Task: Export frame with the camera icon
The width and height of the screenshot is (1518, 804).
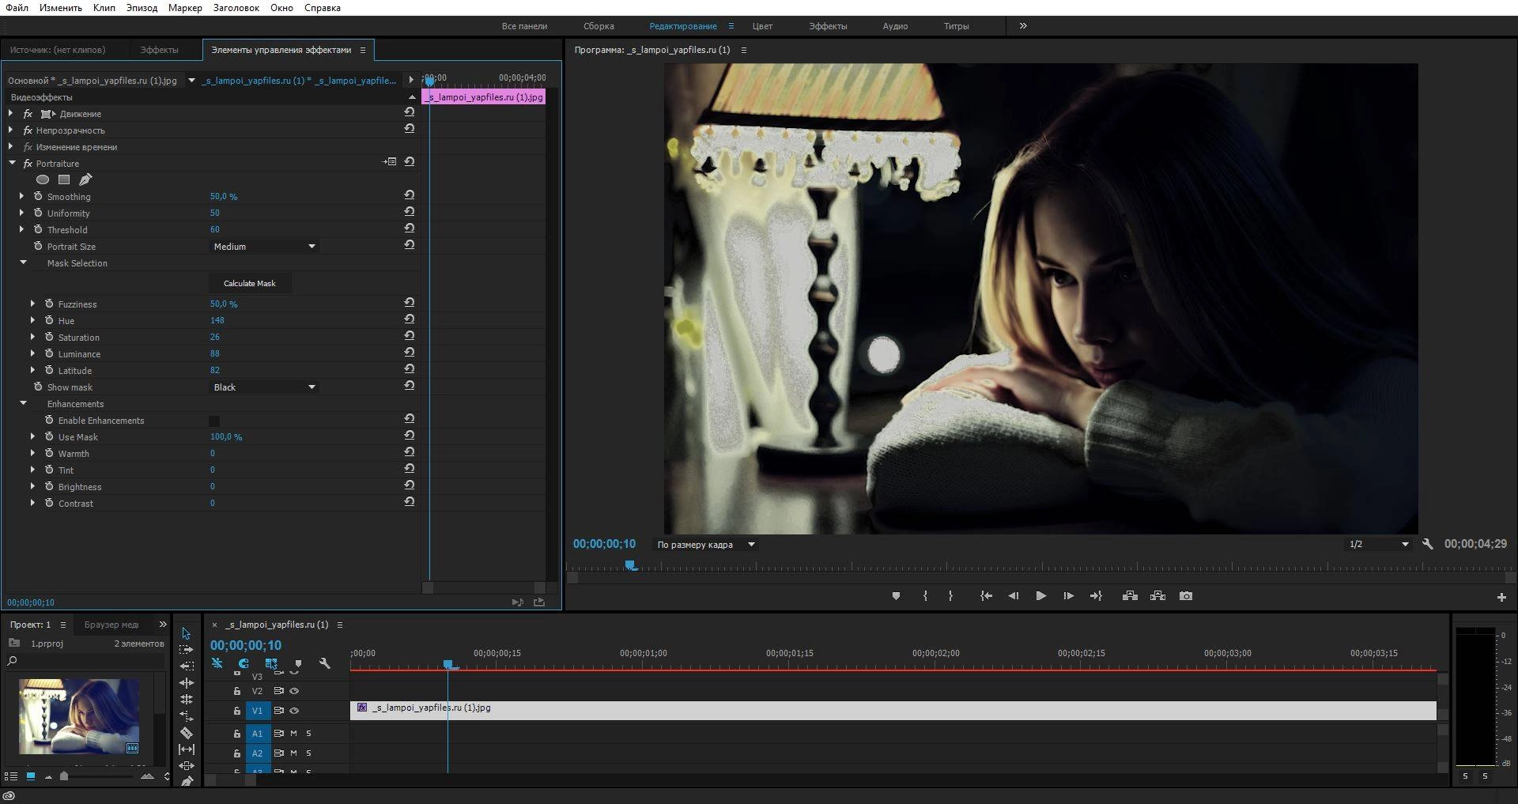Action: pos(1186,596)
